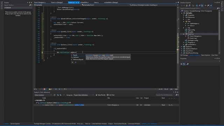Open the Team Explorer tab
This screenshot has height=126, width=224.
pos(205,55)
